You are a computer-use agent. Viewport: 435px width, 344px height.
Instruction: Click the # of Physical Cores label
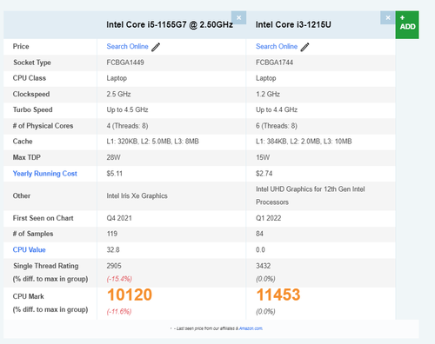pyautogui.click(x=43, y=126)
